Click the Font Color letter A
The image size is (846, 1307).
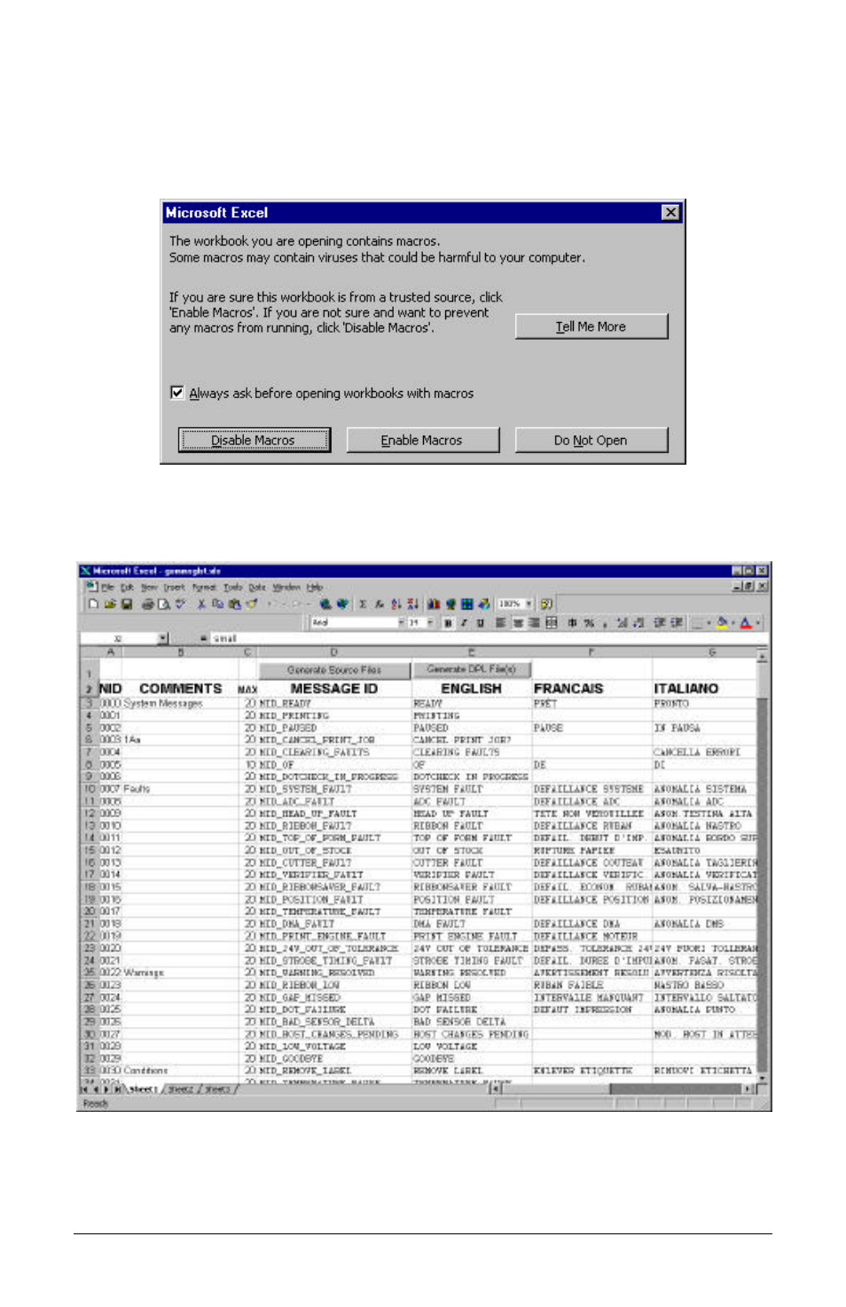pos(748,623)
